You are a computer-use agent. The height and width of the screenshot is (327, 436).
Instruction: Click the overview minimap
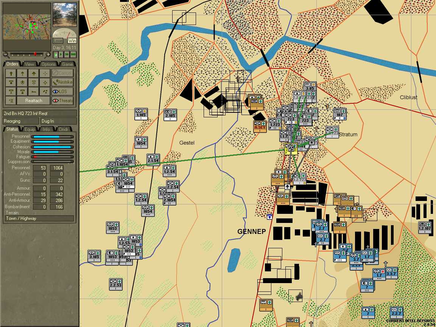[27, 27]
